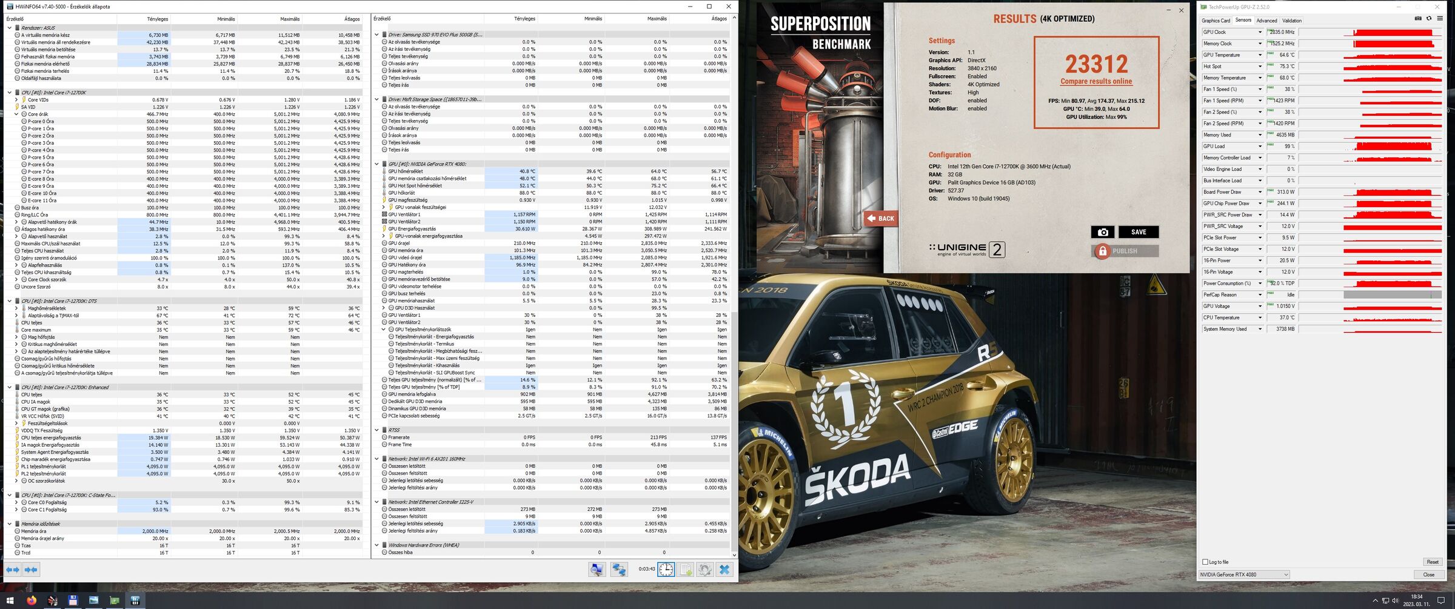Select Sensors tab in GPU-Z
Image resolution: width=1455 pixels, height=609 pixels.
pos(1243,20)
